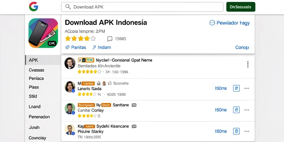This screenshot has width=284, height=142.
Task: Click the badge icon before Nyclari title
Action: click(86, 60)
